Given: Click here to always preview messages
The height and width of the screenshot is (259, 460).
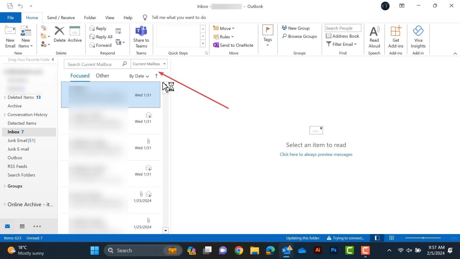Looking at the screenshot, I should tap(316, 154).
